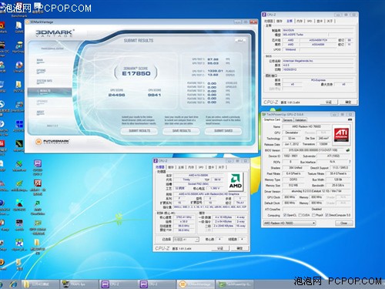Click the GPU-Z Name field AMD Radeon HD 7660D
The width and height of the screenshot is (385, 289).
pyautogui.click(x=306, y=126)
